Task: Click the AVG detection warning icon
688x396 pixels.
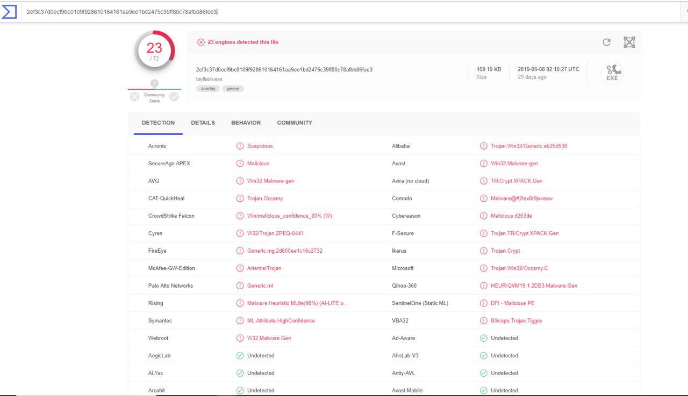Action: [x=240, y=181]
